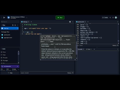Open the Help button
The width and height of the screenshot is (120, 90).
coord(10,73)
